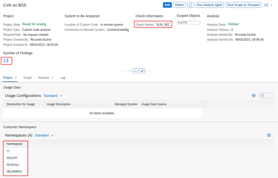Open Namespaces table settings gear
Viewport: 278px width, 178px height.
pyautogui.click(x=269, y=135)
